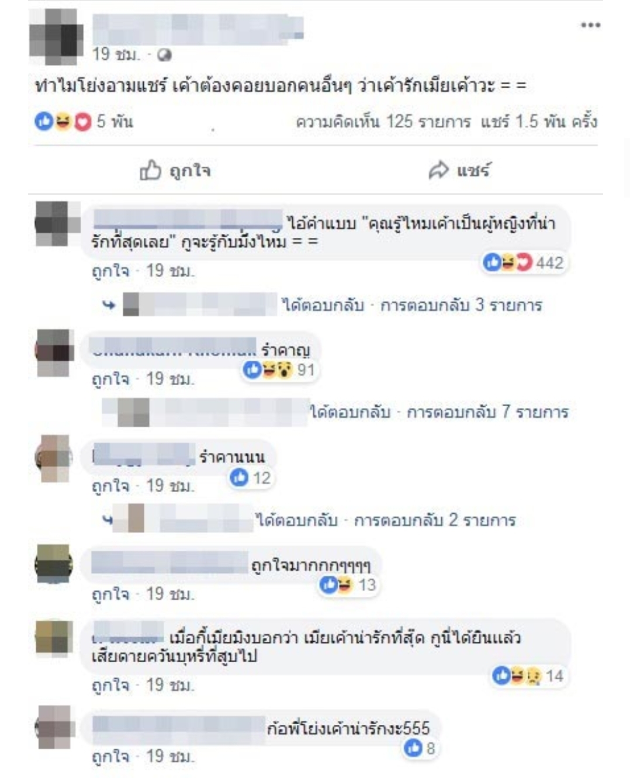Like the รำคาญ comment via ถูกใจ

tap(110, 379)
